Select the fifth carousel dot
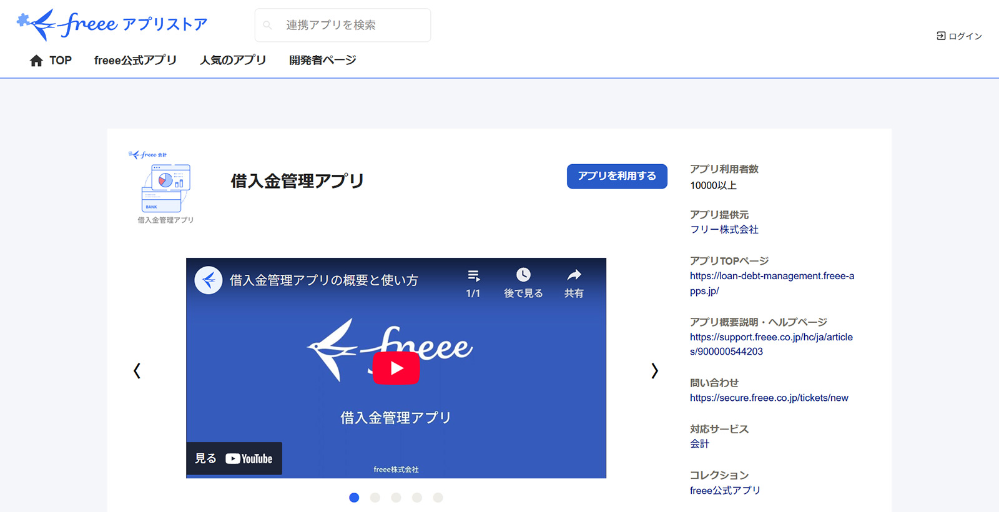The height and width of the screenshot is (512, 999). click(x=438, y=498)
